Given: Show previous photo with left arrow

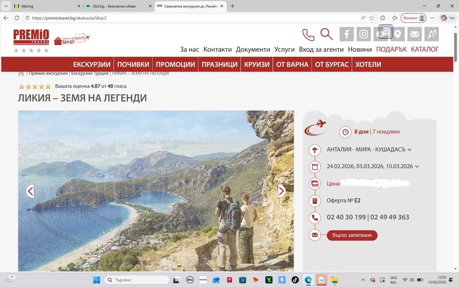Looking at the screenshot, I should [30, 191].
